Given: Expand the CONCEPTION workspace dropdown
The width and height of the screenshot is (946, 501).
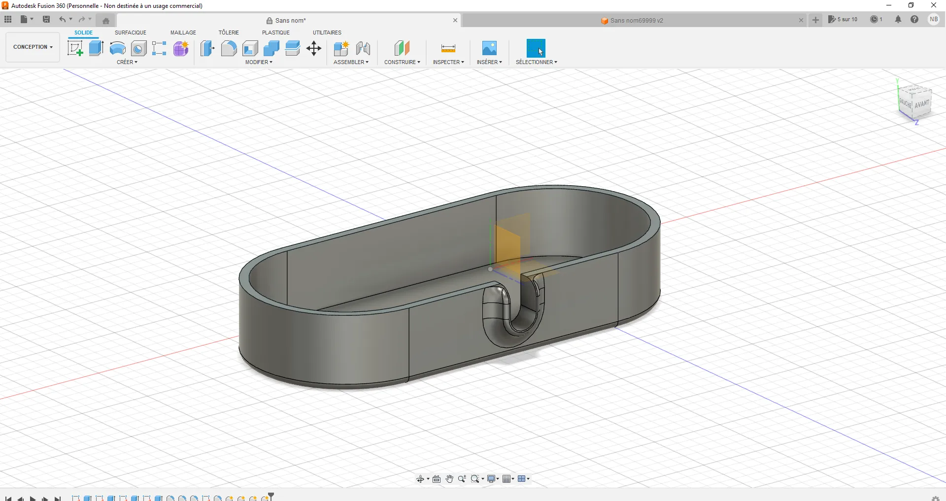Looking at the screenshot, I should [x=33, y=47].
